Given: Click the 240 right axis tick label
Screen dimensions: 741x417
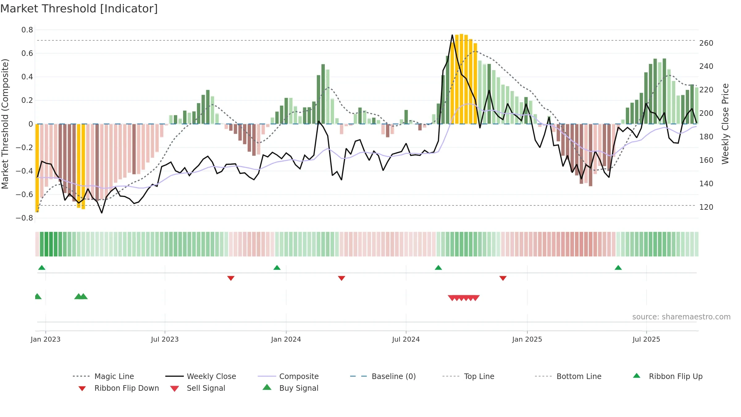Looking at the screenshot, I should point(706,66).
